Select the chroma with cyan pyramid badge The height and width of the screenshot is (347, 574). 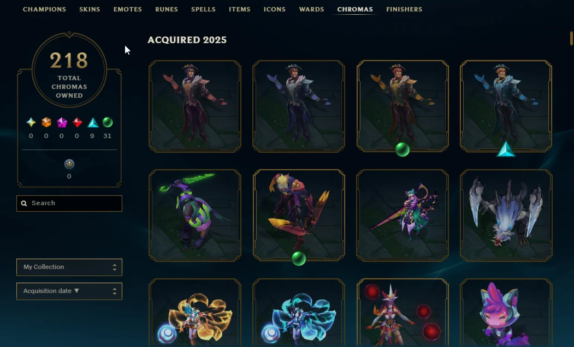[x=506, y=106]
